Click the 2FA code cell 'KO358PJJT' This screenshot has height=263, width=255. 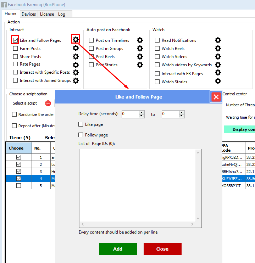pos(233,185)
